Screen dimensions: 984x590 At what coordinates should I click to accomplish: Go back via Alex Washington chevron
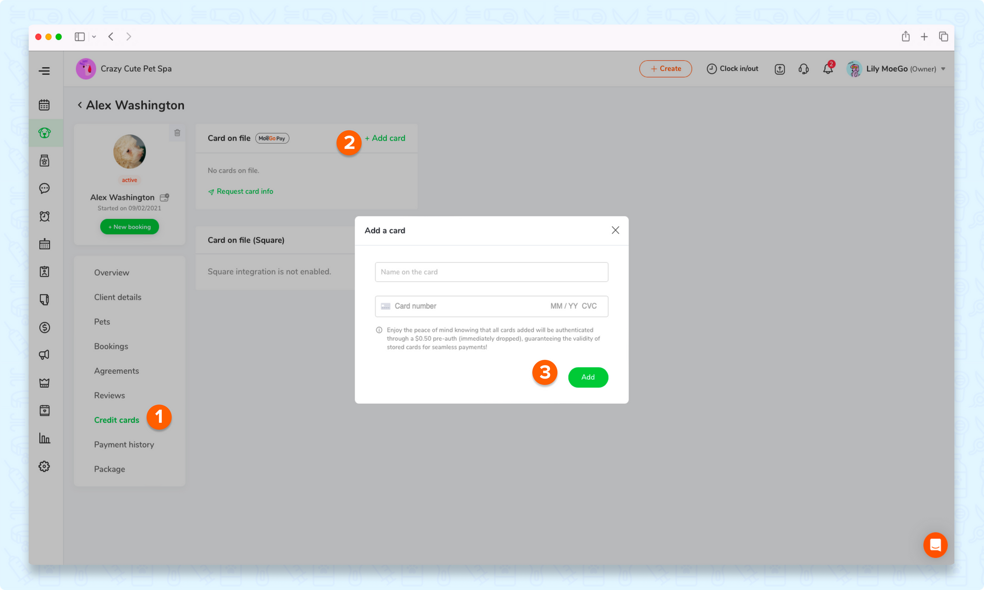coord(80,105)
